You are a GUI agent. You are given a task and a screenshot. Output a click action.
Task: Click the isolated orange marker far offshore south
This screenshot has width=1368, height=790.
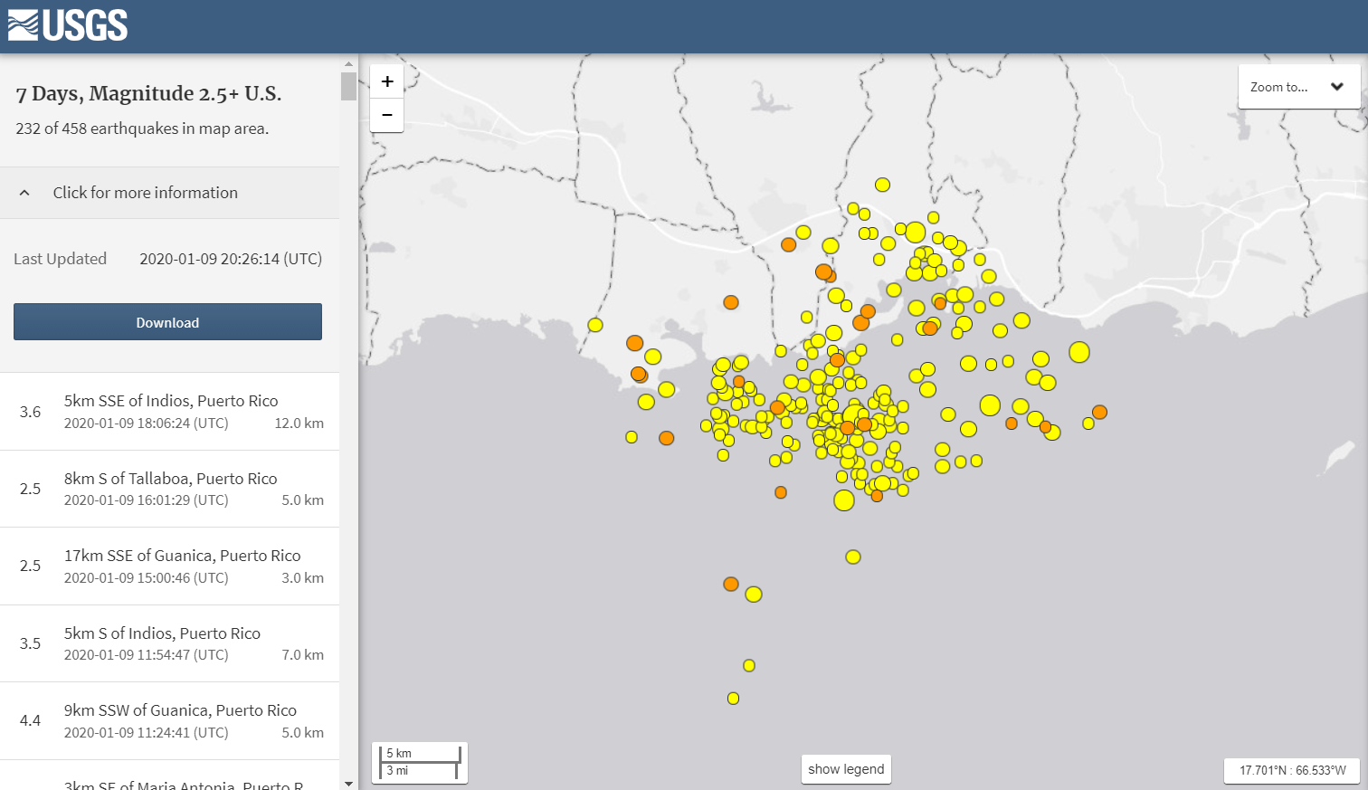pyautogui.click(x=731, y=585)
